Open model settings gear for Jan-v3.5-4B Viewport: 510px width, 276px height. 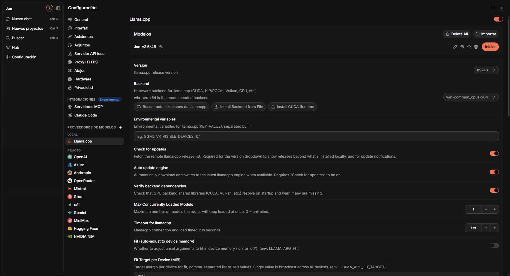click(462, 47)
